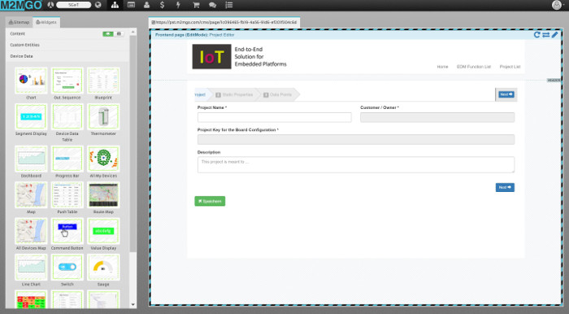569x314 pixels.
Task: Open the lightning bolt icon
Action: [x=178, y=5]
